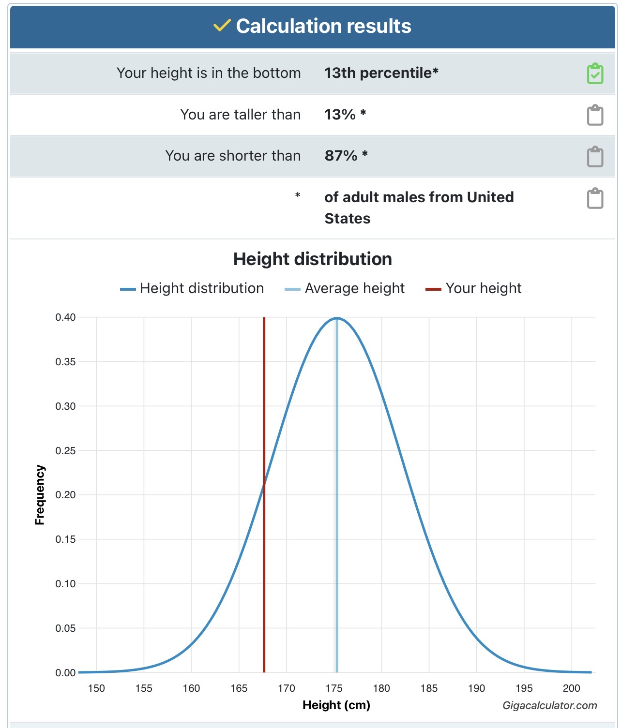The width and height of the screenshot is (621, 728).
Task: Click the dark blue Height distribution legend swatch
Action: click(128, 289)
